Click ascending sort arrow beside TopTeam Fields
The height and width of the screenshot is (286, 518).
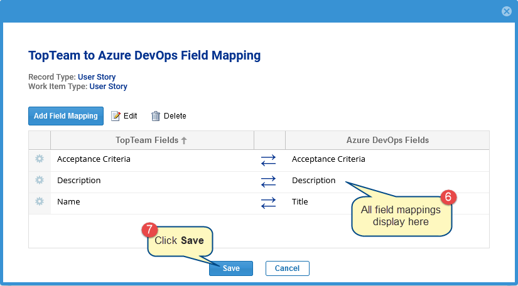185,140
